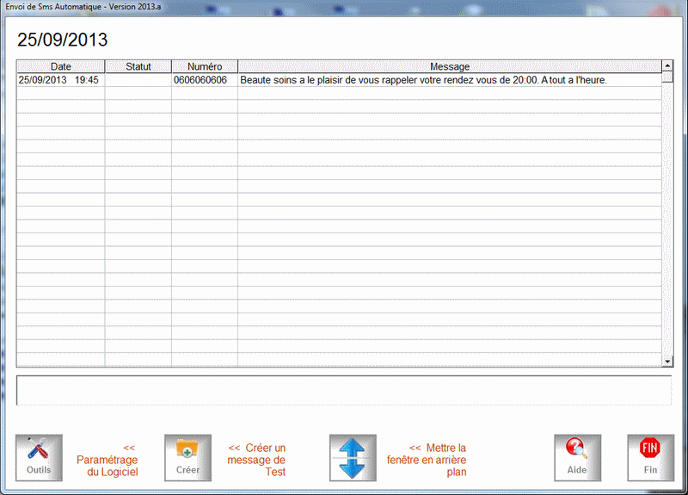688x495 pixels.
Task: Click the Créer un message de Test label
Action: 256,460
